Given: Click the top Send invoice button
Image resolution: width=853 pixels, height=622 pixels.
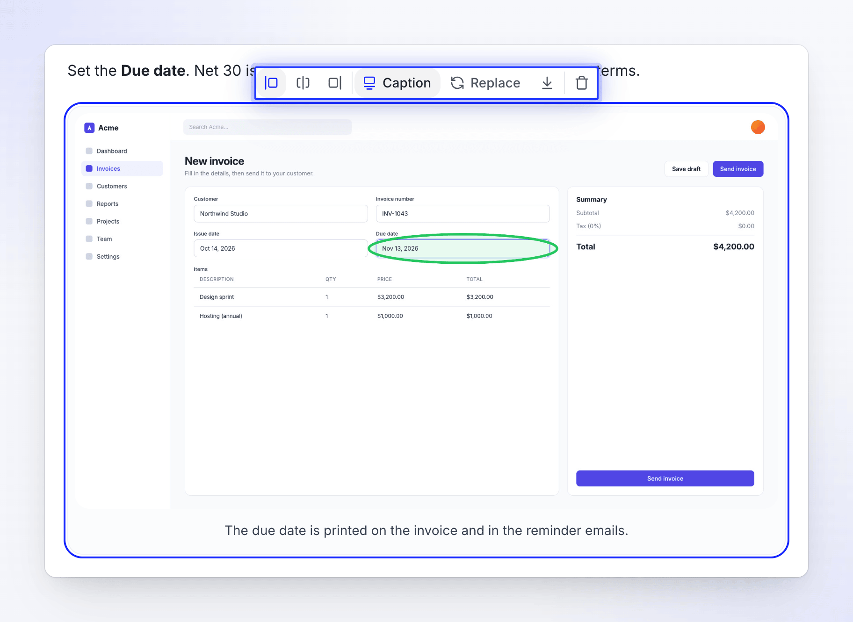Looking at the screenshot, I should [738, 169].
